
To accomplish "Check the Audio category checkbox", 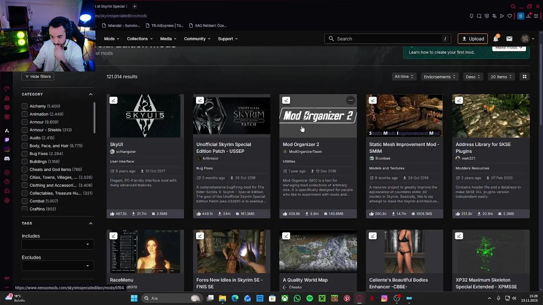I will 25,138.
